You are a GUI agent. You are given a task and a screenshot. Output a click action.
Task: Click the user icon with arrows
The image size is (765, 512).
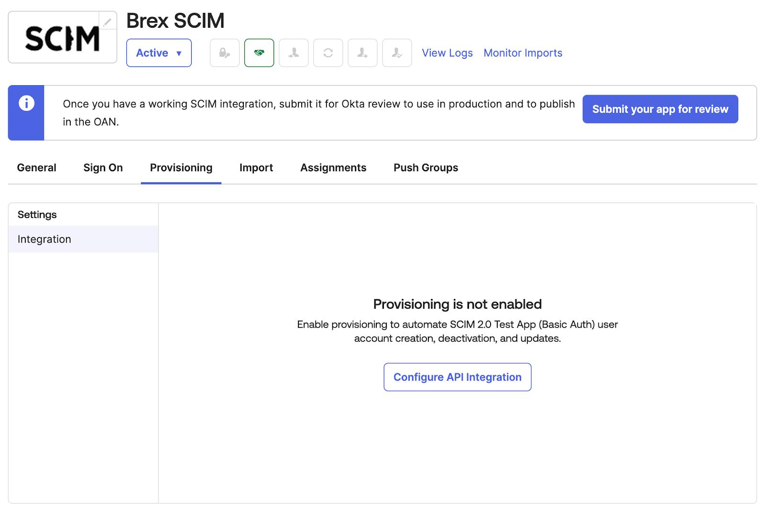point(294,53)
